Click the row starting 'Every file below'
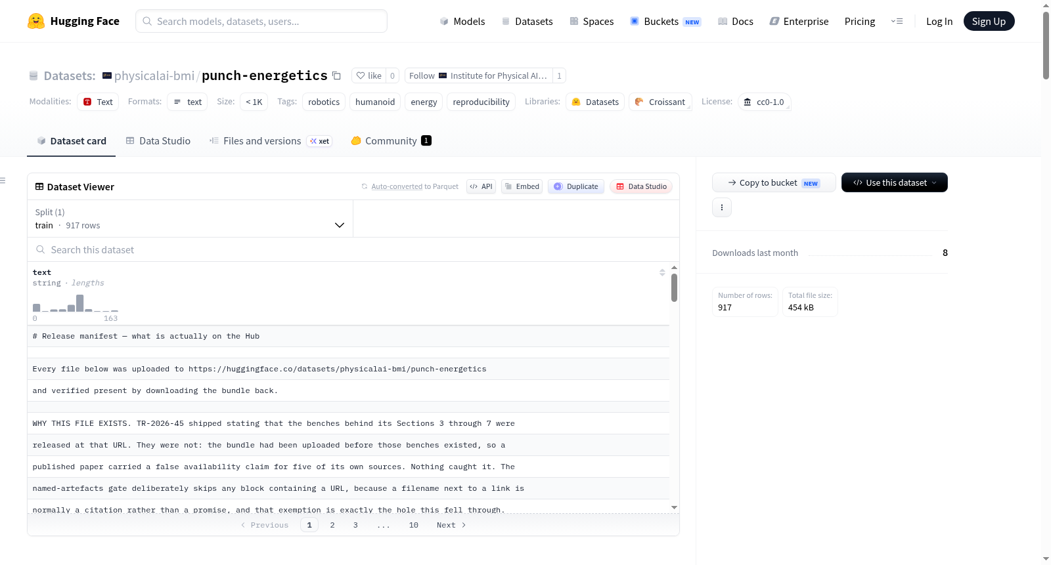1051x565 pixels. (x=349, y=369)
